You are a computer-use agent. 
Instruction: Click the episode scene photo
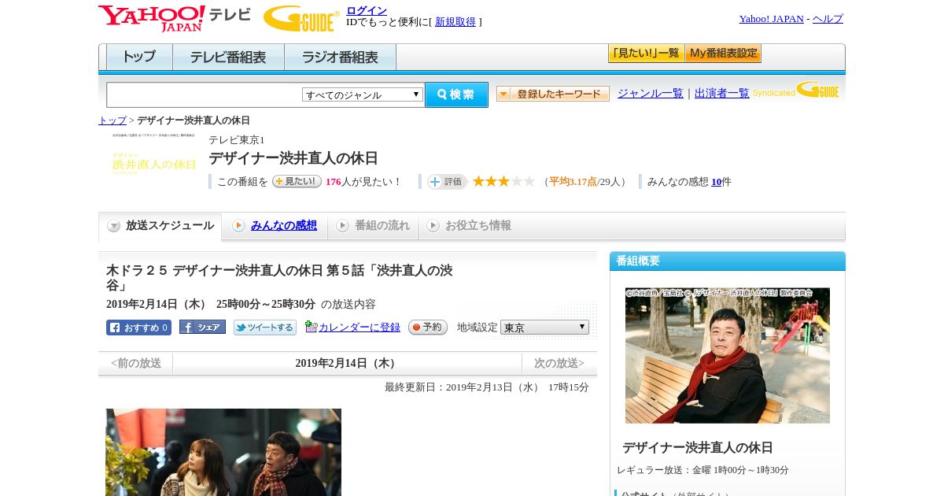[x=223, y=452]
